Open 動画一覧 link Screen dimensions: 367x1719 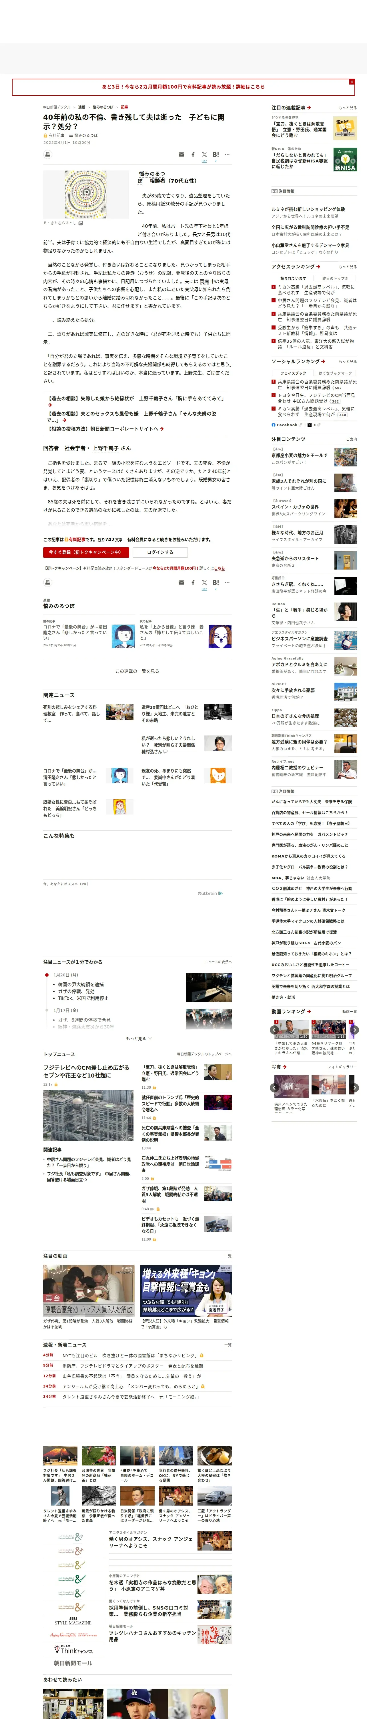(x=350, y=1012)
